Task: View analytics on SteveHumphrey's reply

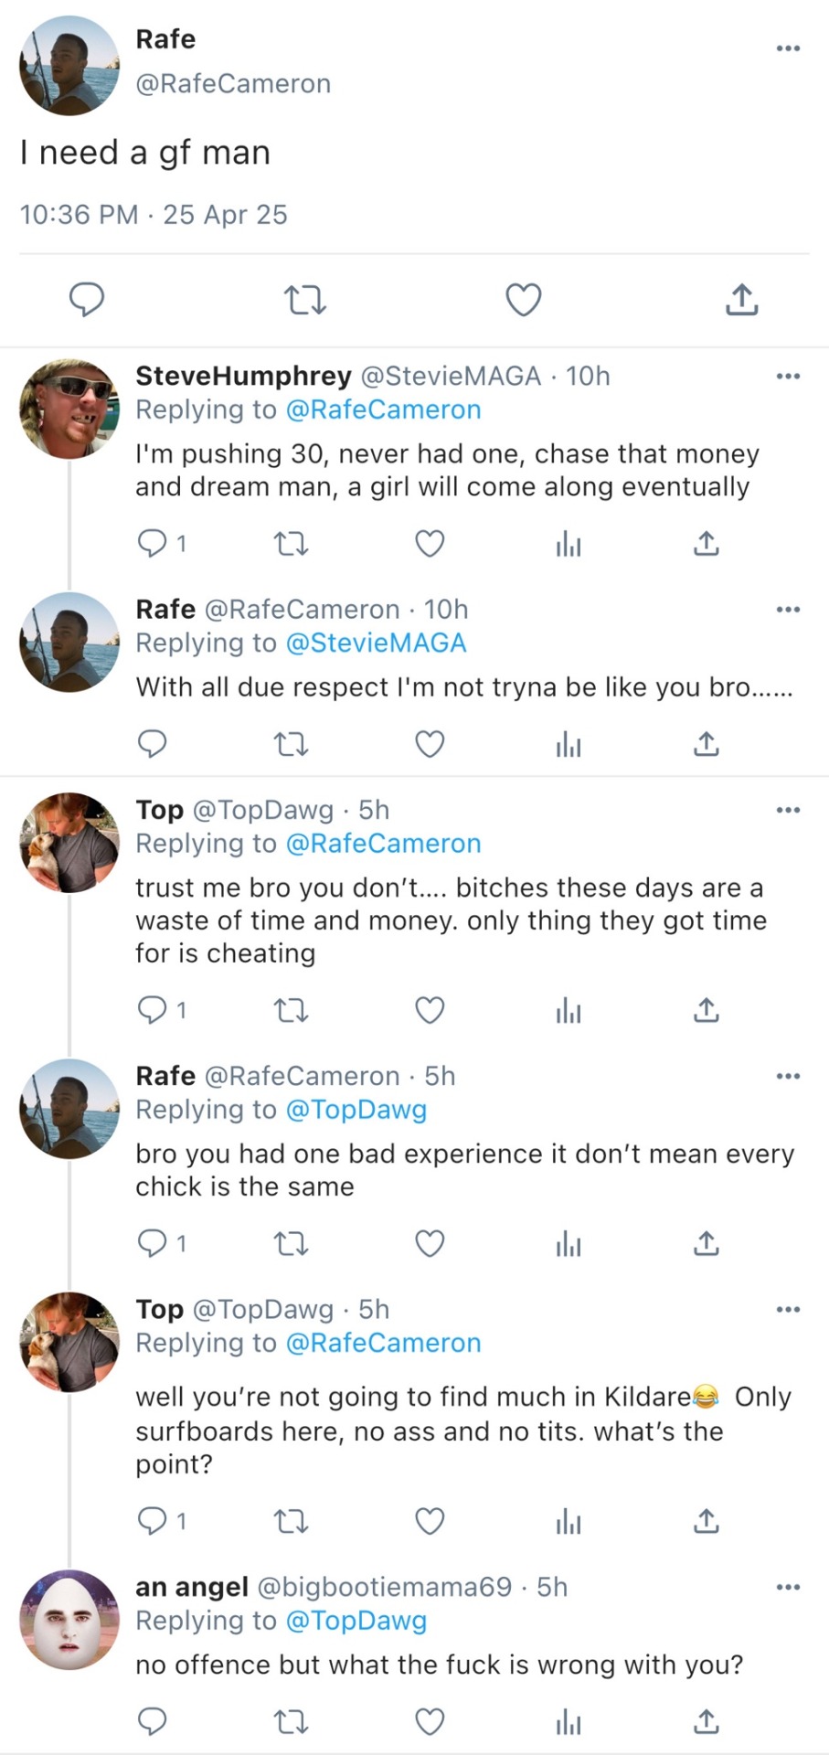Action: [568, 545]
